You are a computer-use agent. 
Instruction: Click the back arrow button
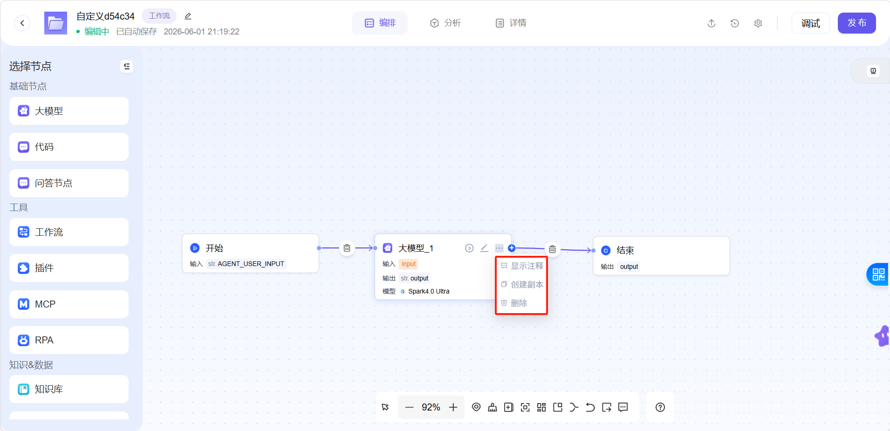22,23
